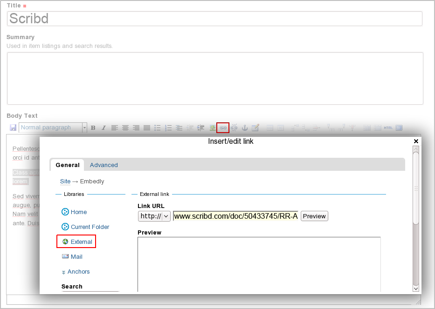Click the anchor icon in toolbar
Screen dimensions: 435x309
[x=244, y=128]
